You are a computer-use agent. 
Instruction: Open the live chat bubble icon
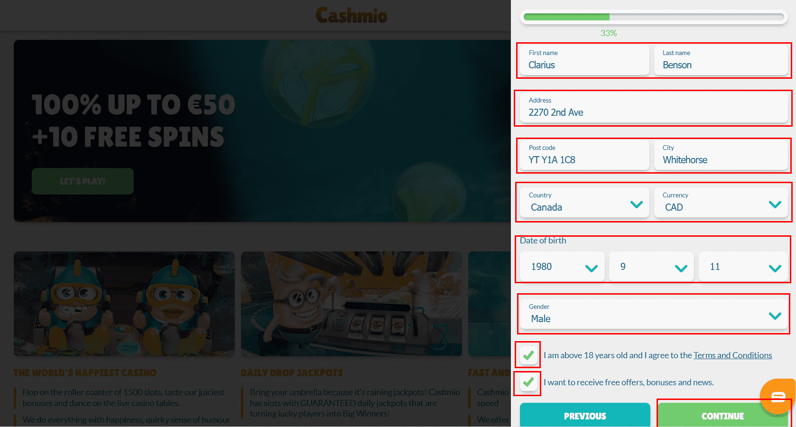(x=778, y=396)
